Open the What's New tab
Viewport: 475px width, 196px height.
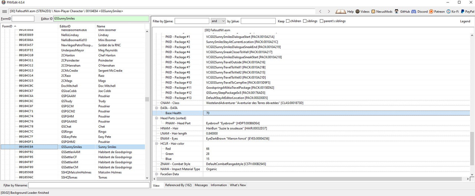tap(238, 185)
